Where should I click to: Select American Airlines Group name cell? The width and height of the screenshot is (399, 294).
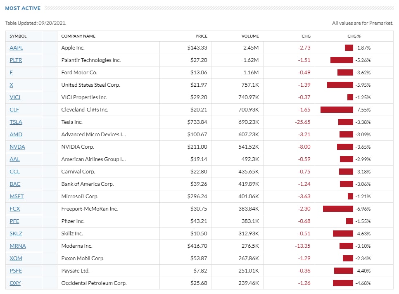94,159
